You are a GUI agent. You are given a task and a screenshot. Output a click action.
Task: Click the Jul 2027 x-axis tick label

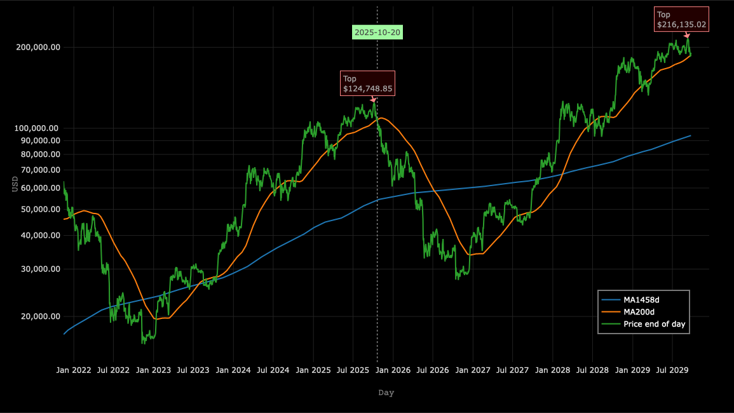pos(512,369)
